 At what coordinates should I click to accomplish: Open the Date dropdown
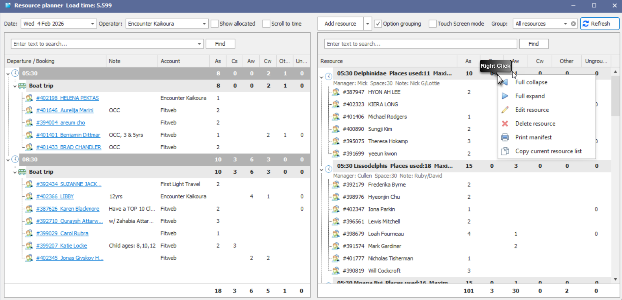coord(93,24)
